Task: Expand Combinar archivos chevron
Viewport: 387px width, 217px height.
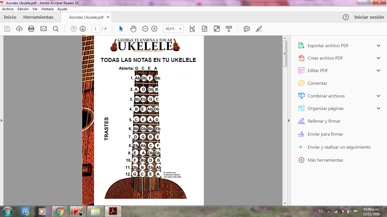Action: tap(379, 96)
